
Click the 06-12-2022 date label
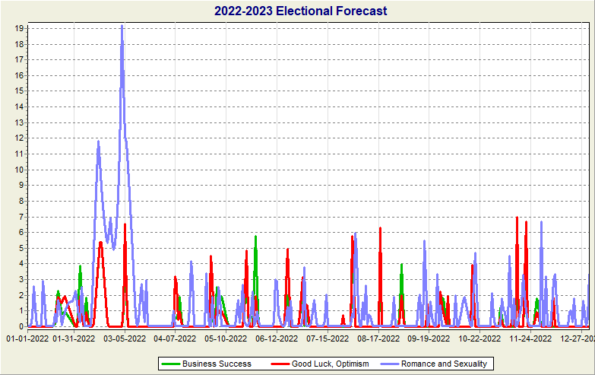click(x=277, y=338)
